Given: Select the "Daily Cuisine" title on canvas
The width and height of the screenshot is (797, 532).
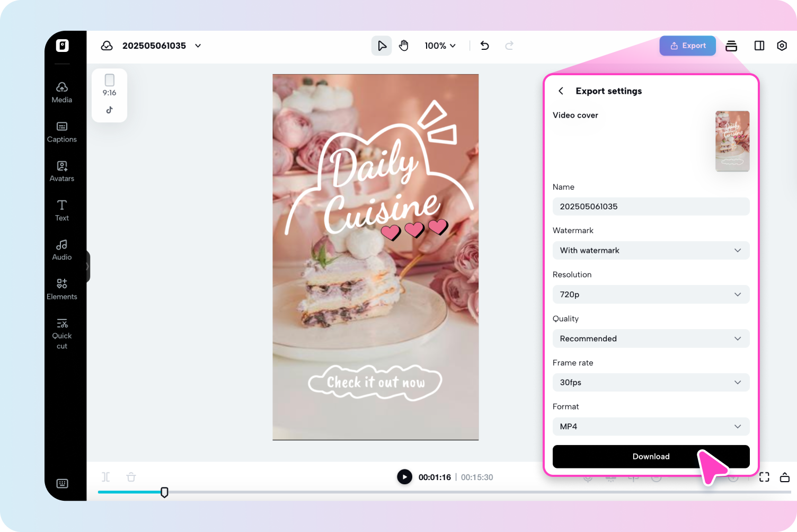Looking at the screenshot, I should [382, 185].
